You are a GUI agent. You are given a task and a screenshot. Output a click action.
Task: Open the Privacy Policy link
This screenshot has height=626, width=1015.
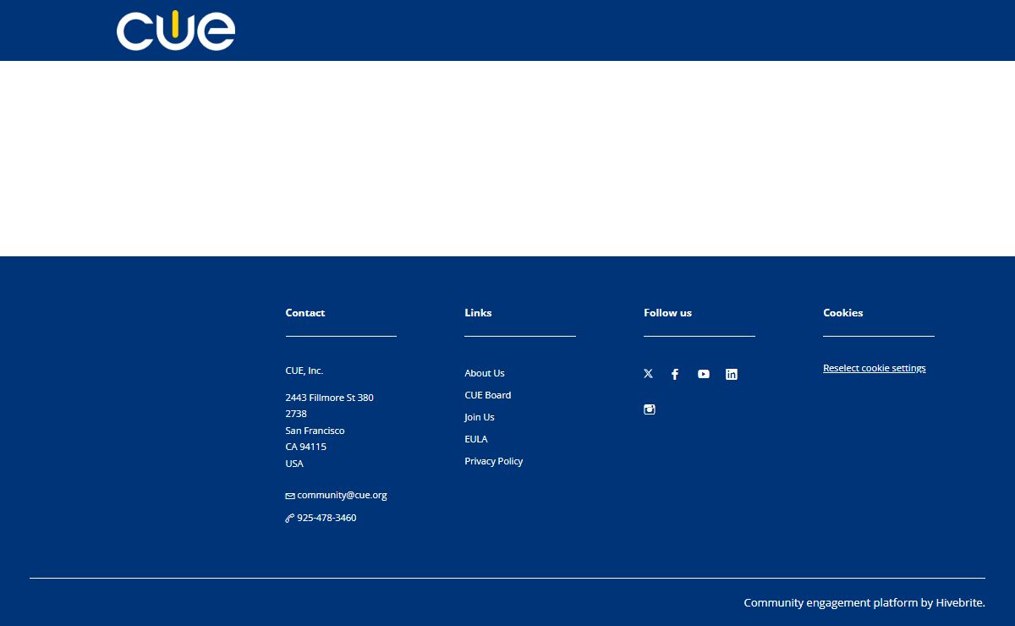493,461
